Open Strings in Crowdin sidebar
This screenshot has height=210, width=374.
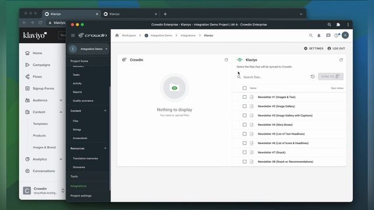(77, 129)
